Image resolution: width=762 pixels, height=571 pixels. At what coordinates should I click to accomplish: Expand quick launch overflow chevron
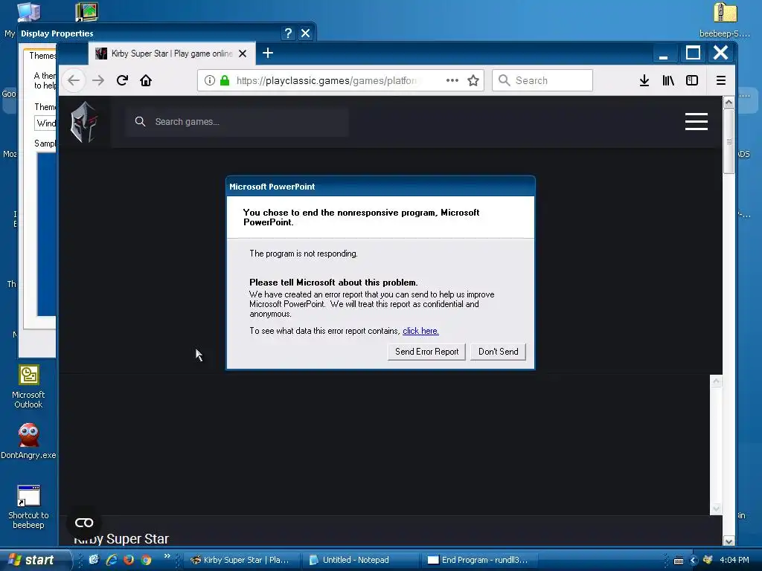click(x=167, y=556)
